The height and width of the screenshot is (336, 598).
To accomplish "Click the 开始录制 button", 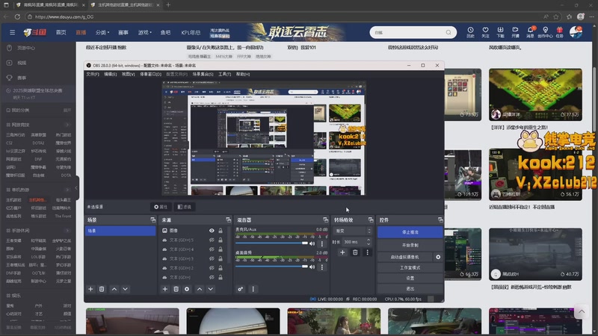I will click(x=410, y=245).
